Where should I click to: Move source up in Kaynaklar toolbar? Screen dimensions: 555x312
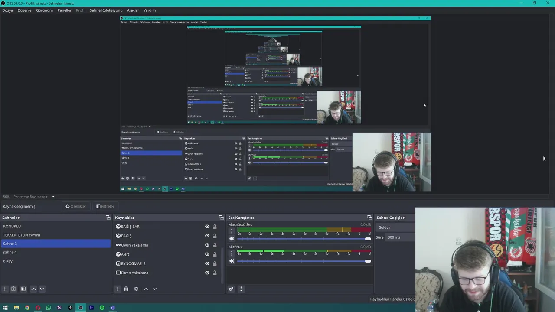[146, 289]
